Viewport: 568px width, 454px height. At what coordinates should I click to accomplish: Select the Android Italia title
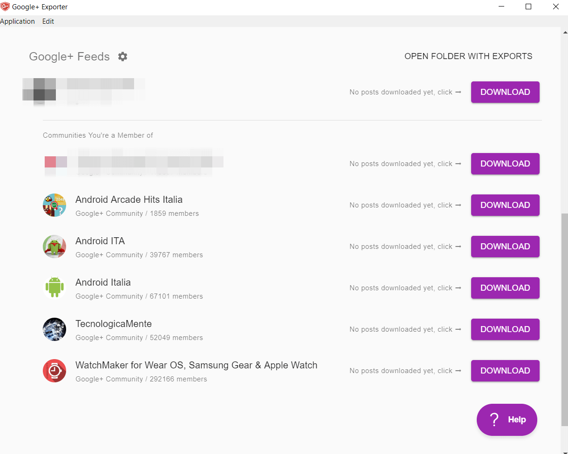coord(103,282)
